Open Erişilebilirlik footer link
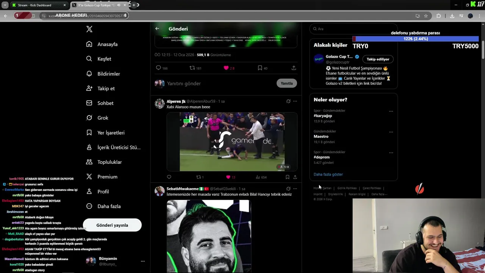 point(335,194)
